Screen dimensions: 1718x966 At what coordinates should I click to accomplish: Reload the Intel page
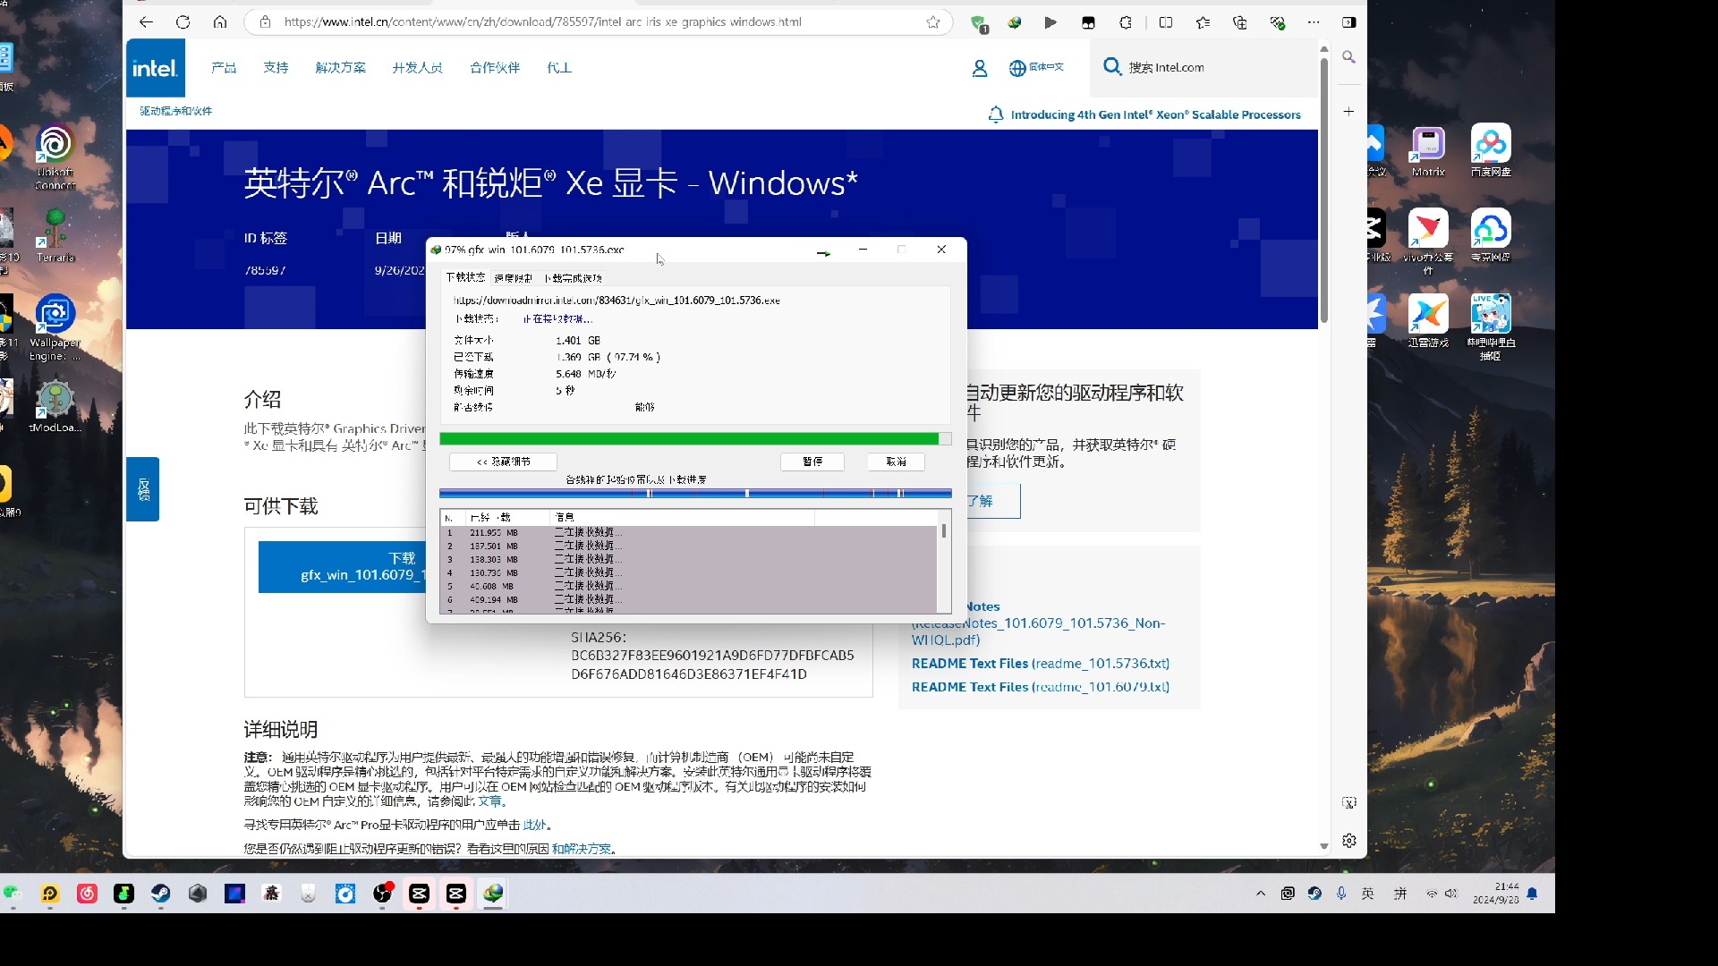[x=183, y=22]
